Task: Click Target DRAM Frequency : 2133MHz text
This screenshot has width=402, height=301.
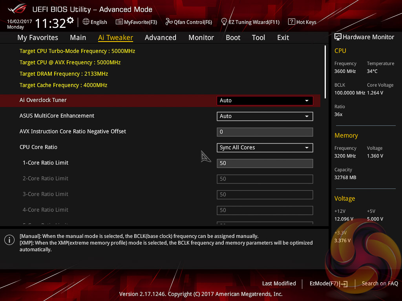Action: [64, 74]
